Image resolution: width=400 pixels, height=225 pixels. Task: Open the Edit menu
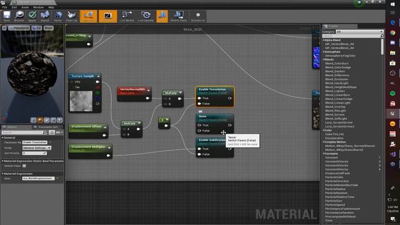pos(14,7)
